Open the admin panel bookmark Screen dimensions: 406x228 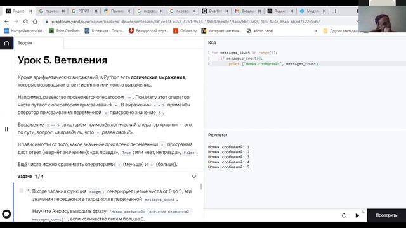(259, 31)
